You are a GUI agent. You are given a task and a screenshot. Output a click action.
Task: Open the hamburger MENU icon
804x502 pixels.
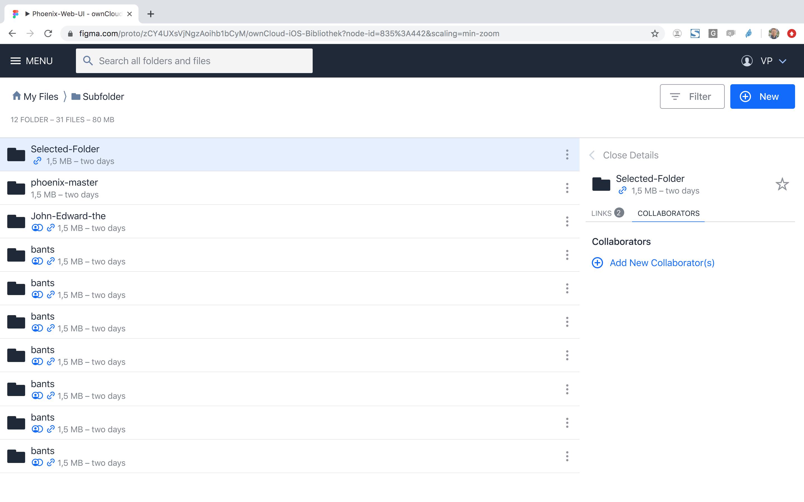tap(15, 61)
